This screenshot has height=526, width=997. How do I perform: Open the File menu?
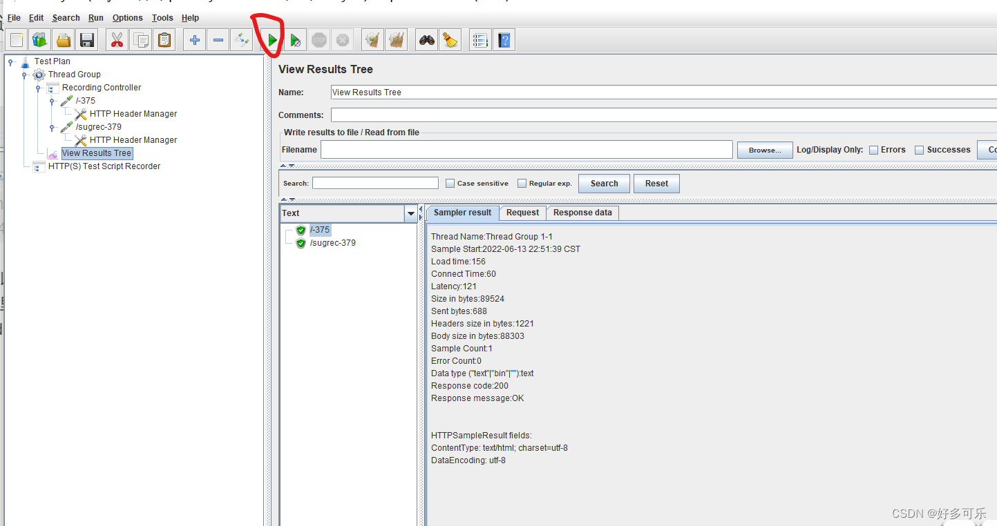pos(14,18)
